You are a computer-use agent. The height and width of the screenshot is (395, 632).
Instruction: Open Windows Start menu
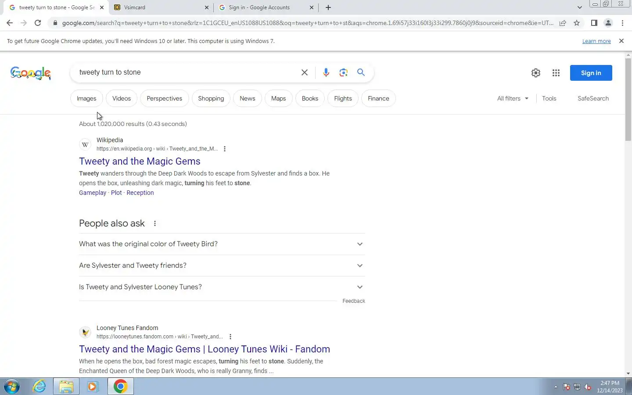point(12,387)
